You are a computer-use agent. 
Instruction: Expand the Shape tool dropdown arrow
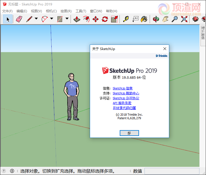[67, 19]
